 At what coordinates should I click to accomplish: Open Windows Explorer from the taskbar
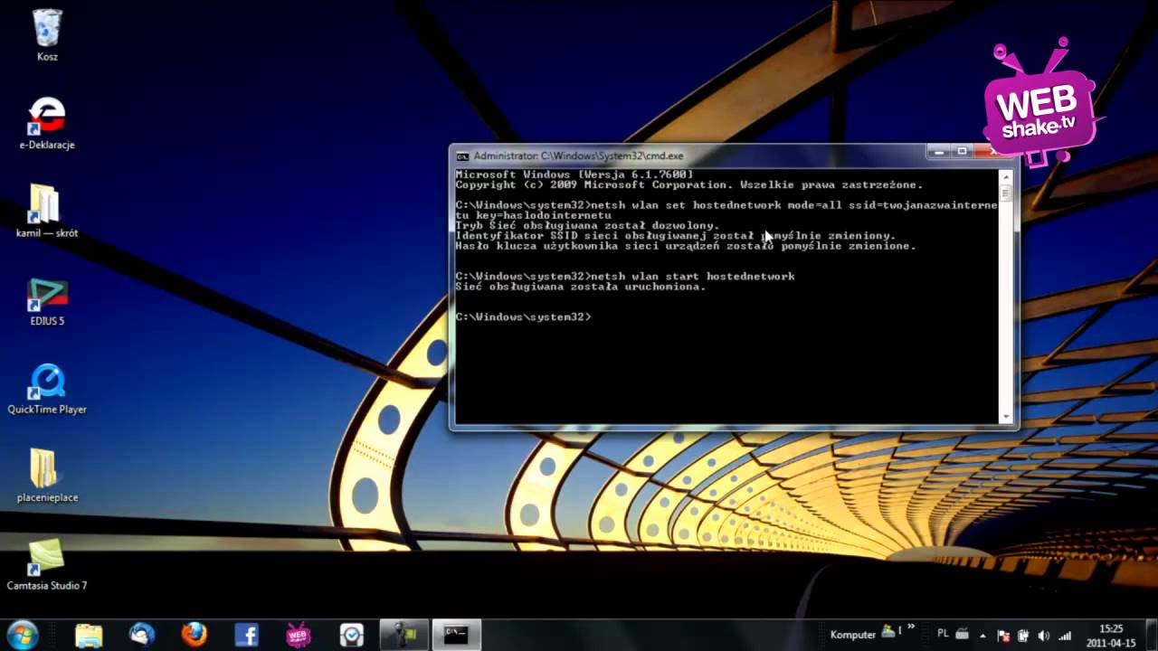point(89,635)
